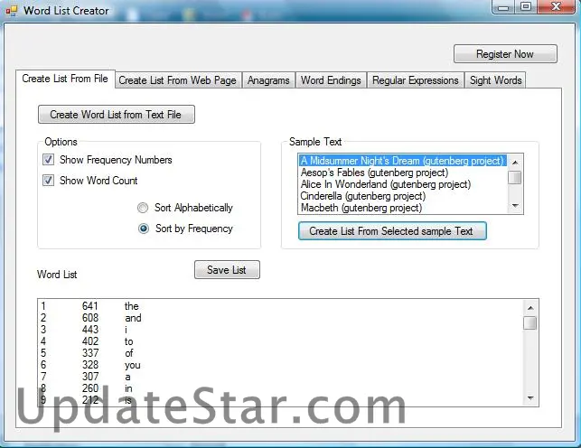Click the sample text list scroll up arrow
The image size is (581, 448).
(x=515, y=163)
